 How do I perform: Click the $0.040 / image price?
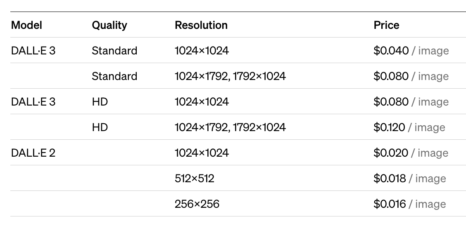coord(411,51)
